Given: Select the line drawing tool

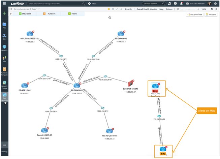Looking at the screenshot, I should [x=117, y=9].
